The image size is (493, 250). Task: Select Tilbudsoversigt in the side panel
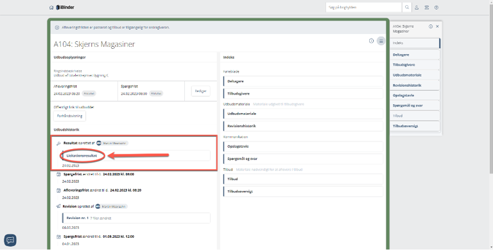click(415, 126)
